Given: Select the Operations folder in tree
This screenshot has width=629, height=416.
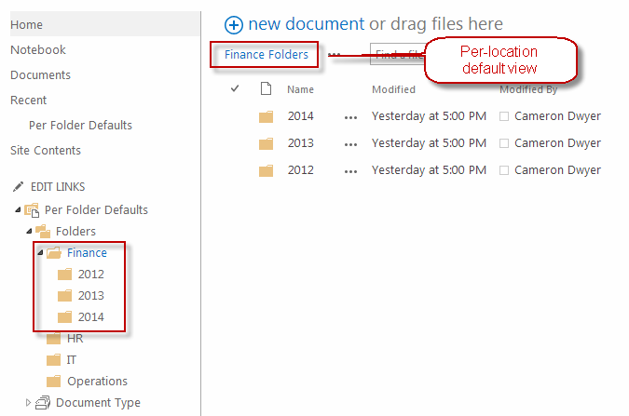Looking at the screenshot, I should click(x=97, y=381).
